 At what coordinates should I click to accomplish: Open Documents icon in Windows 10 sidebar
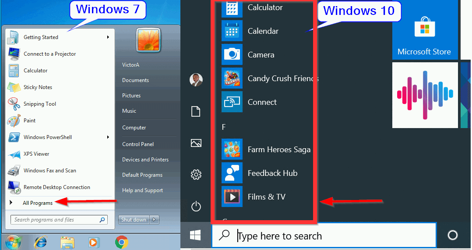[x=196, y=111]
